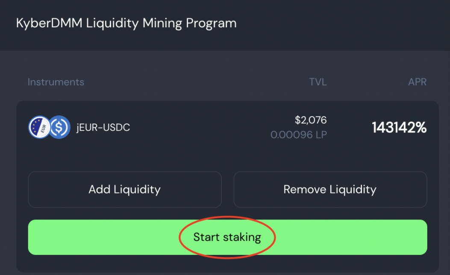Click the blue USDC dollar coin icon
The image size is (450, 275).
(59, 127)
